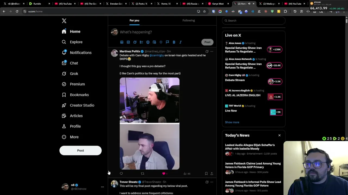Play the debate video in Martinez post

(x=150, y=123)
